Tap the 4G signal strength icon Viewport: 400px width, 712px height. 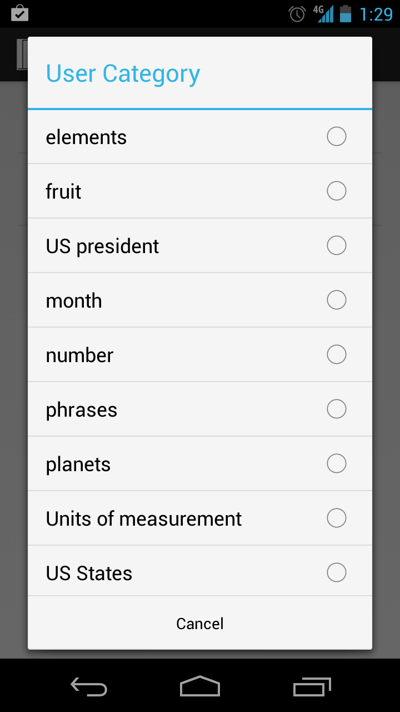[x=324, y=13]
